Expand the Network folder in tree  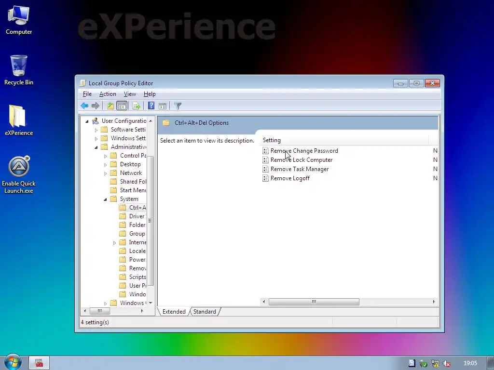[x=106, y=173]
